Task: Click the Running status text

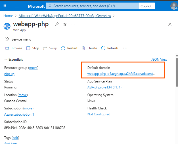Action: [x=10, y=87]
